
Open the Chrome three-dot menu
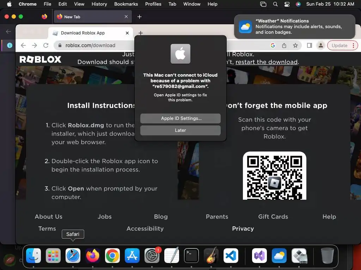tap(353, 45)
